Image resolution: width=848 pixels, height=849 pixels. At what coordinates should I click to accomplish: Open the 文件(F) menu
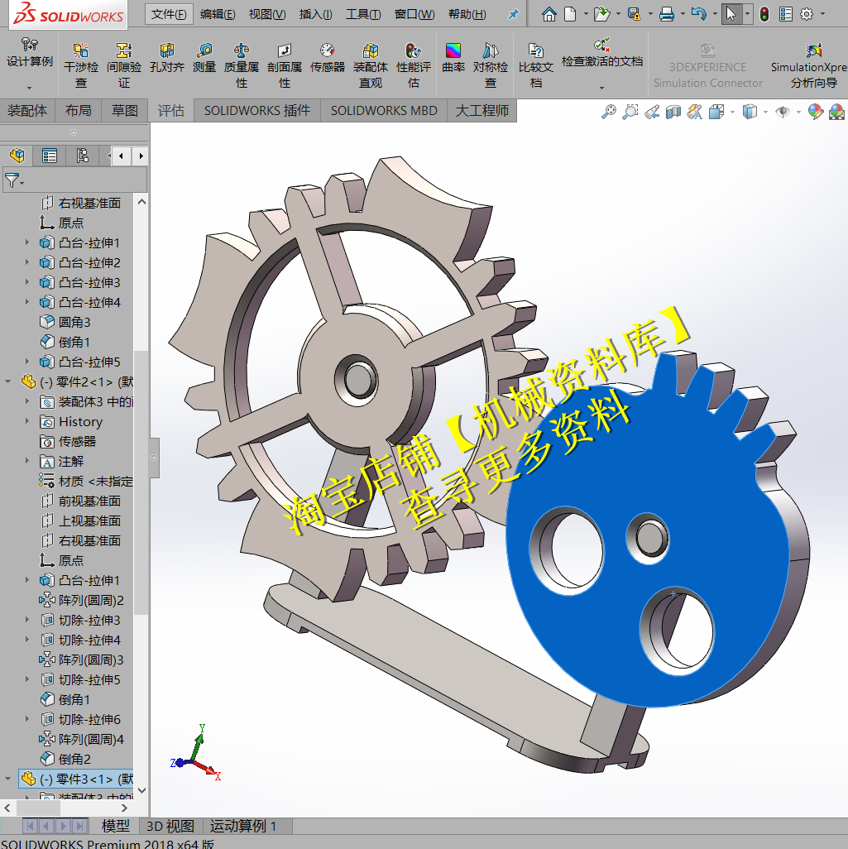click(x=169, y=14)
